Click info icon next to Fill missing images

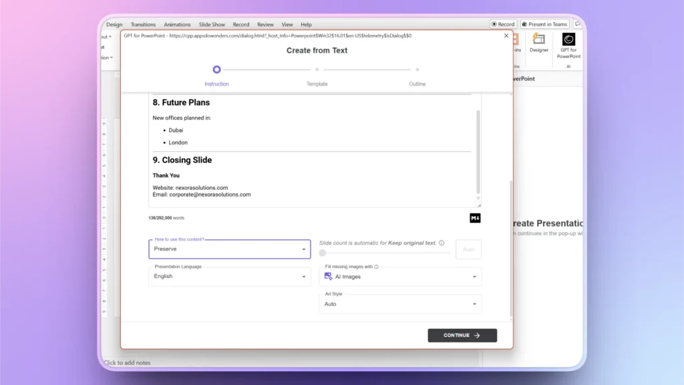pos(377,267)
